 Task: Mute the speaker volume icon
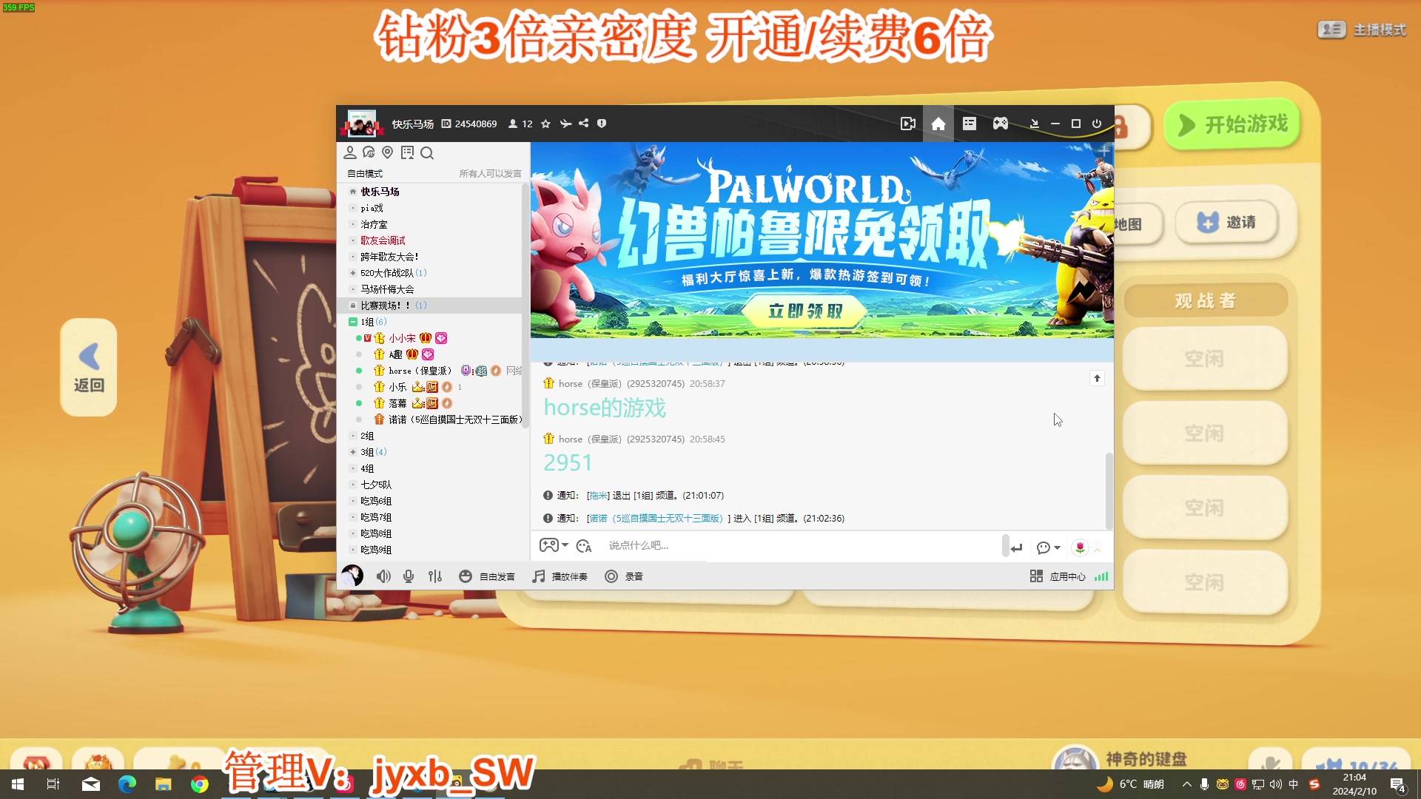pyautogui.click(x=383, y=576)
